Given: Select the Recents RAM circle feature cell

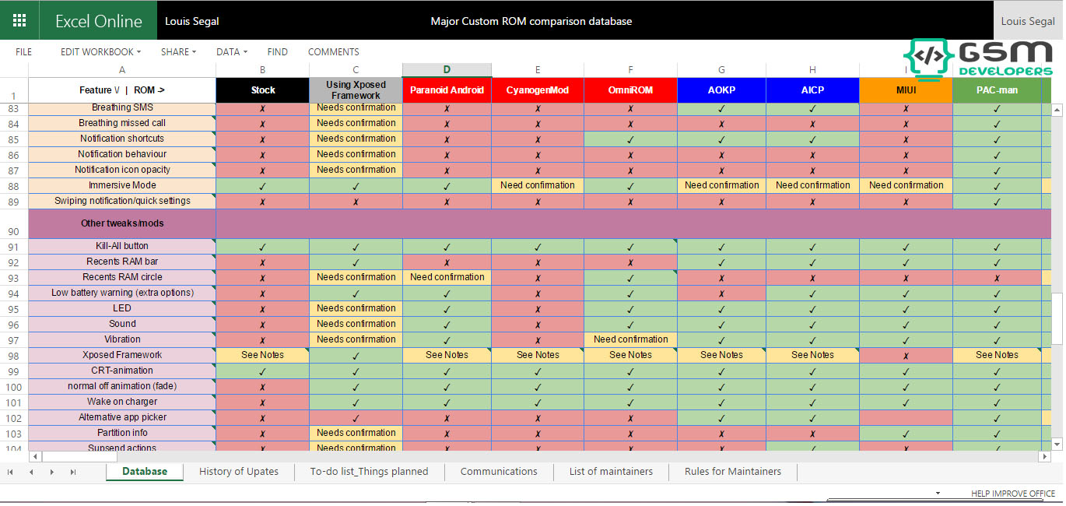Looking at the screenshot, I should [x=122, y=277].
